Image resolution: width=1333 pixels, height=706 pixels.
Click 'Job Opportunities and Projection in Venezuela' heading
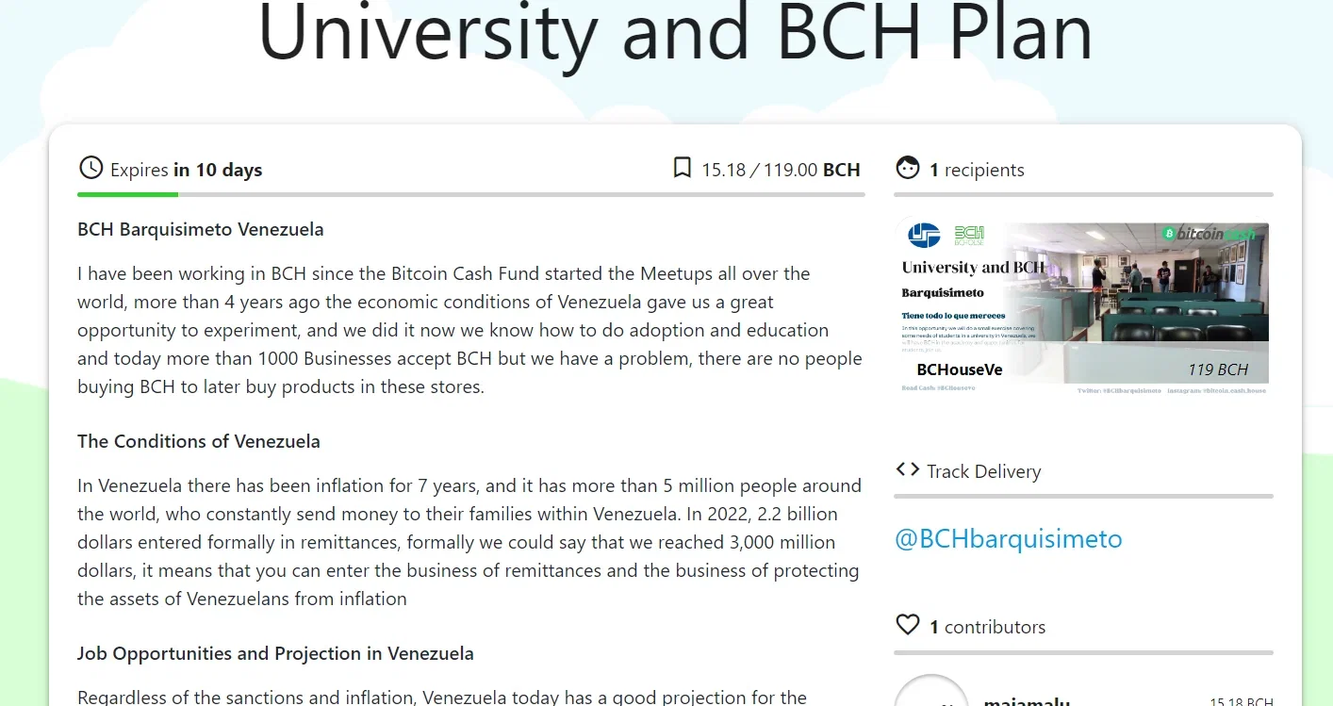275,653
